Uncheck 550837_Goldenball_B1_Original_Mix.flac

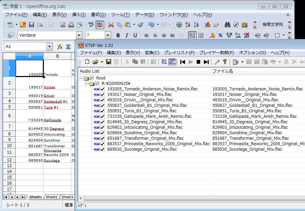pyautogui.click(x=102, y=105)
